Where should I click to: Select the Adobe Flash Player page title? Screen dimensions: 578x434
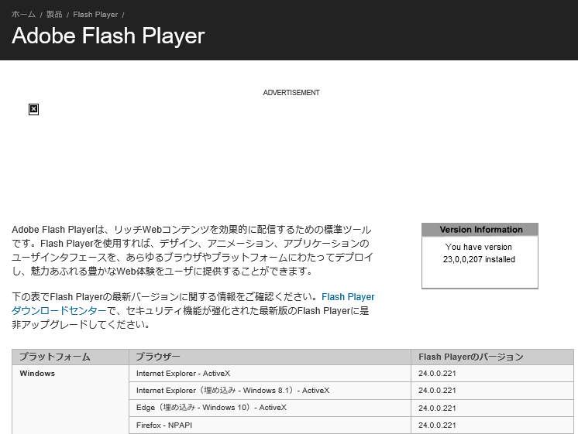(108, 36)
